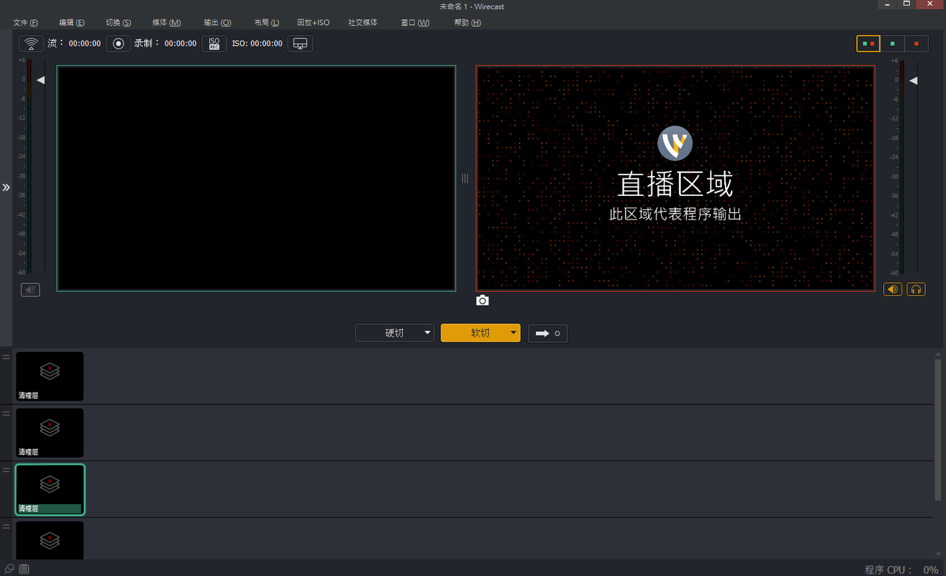Click the first layer's handle icon
The height and width of the screenshot is (576, 946).
(6, 357)
